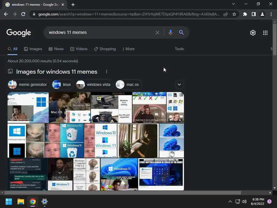Switch to the Shopping tab
Screen dimensions: 277x208
pos(105,49)
